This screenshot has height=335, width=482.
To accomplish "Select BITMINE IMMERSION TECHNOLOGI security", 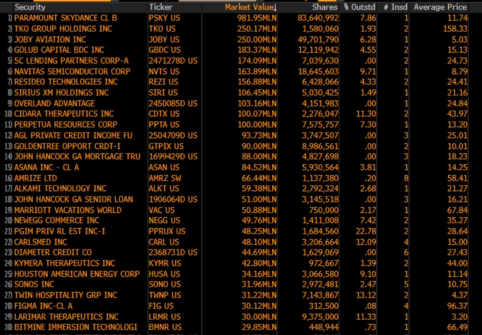I will 76,327.
